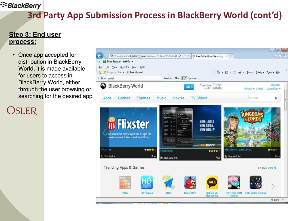Switch to the Games tab
Viewport: 295px width, 221px height.
pos(124,98)
